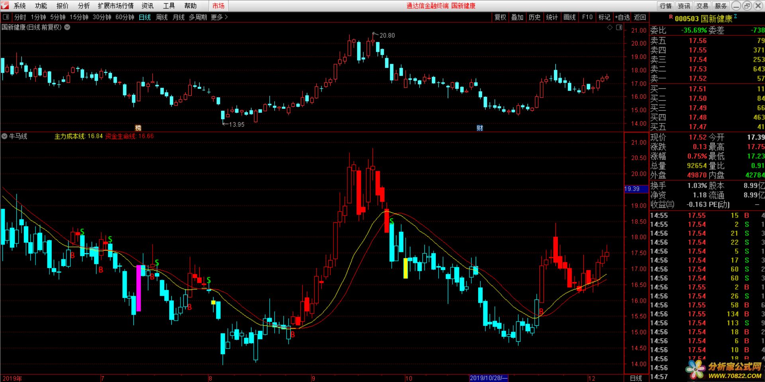
Task: Add stock to watchlist with +自选
Action: [622, 17]
